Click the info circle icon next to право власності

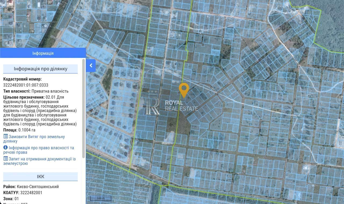coord(5,148)
